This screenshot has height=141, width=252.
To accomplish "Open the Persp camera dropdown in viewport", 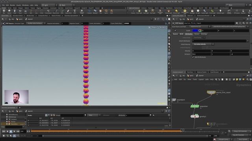I will [x=154, y=27].
